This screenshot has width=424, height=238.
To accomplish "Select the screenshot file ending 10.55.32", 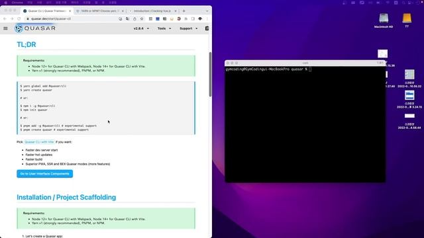I will coord(409,79).
